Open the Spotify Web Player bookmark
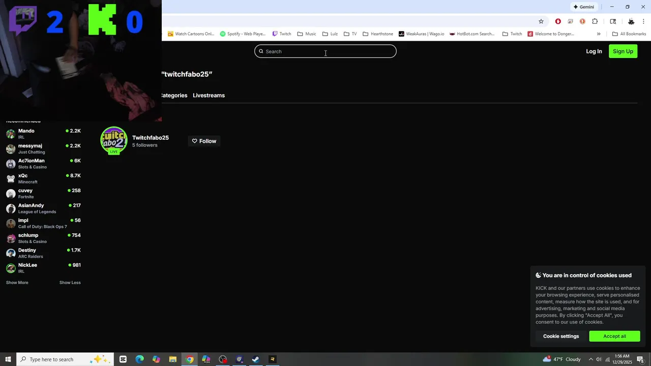The width and height of the screenshot is (651, 366). (x=243, y=34)
